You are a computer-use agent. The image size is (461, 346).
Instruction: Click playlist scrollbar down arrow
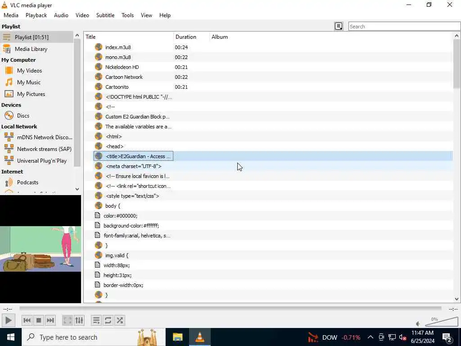[456, 299]
